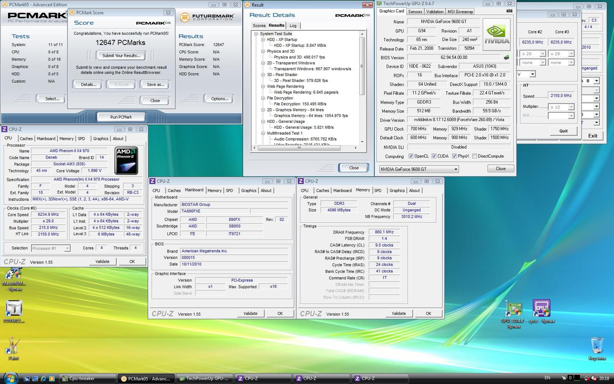Click Close button in GPU-Z
Viewport: 614px width, 384px height.
(500, 169)
